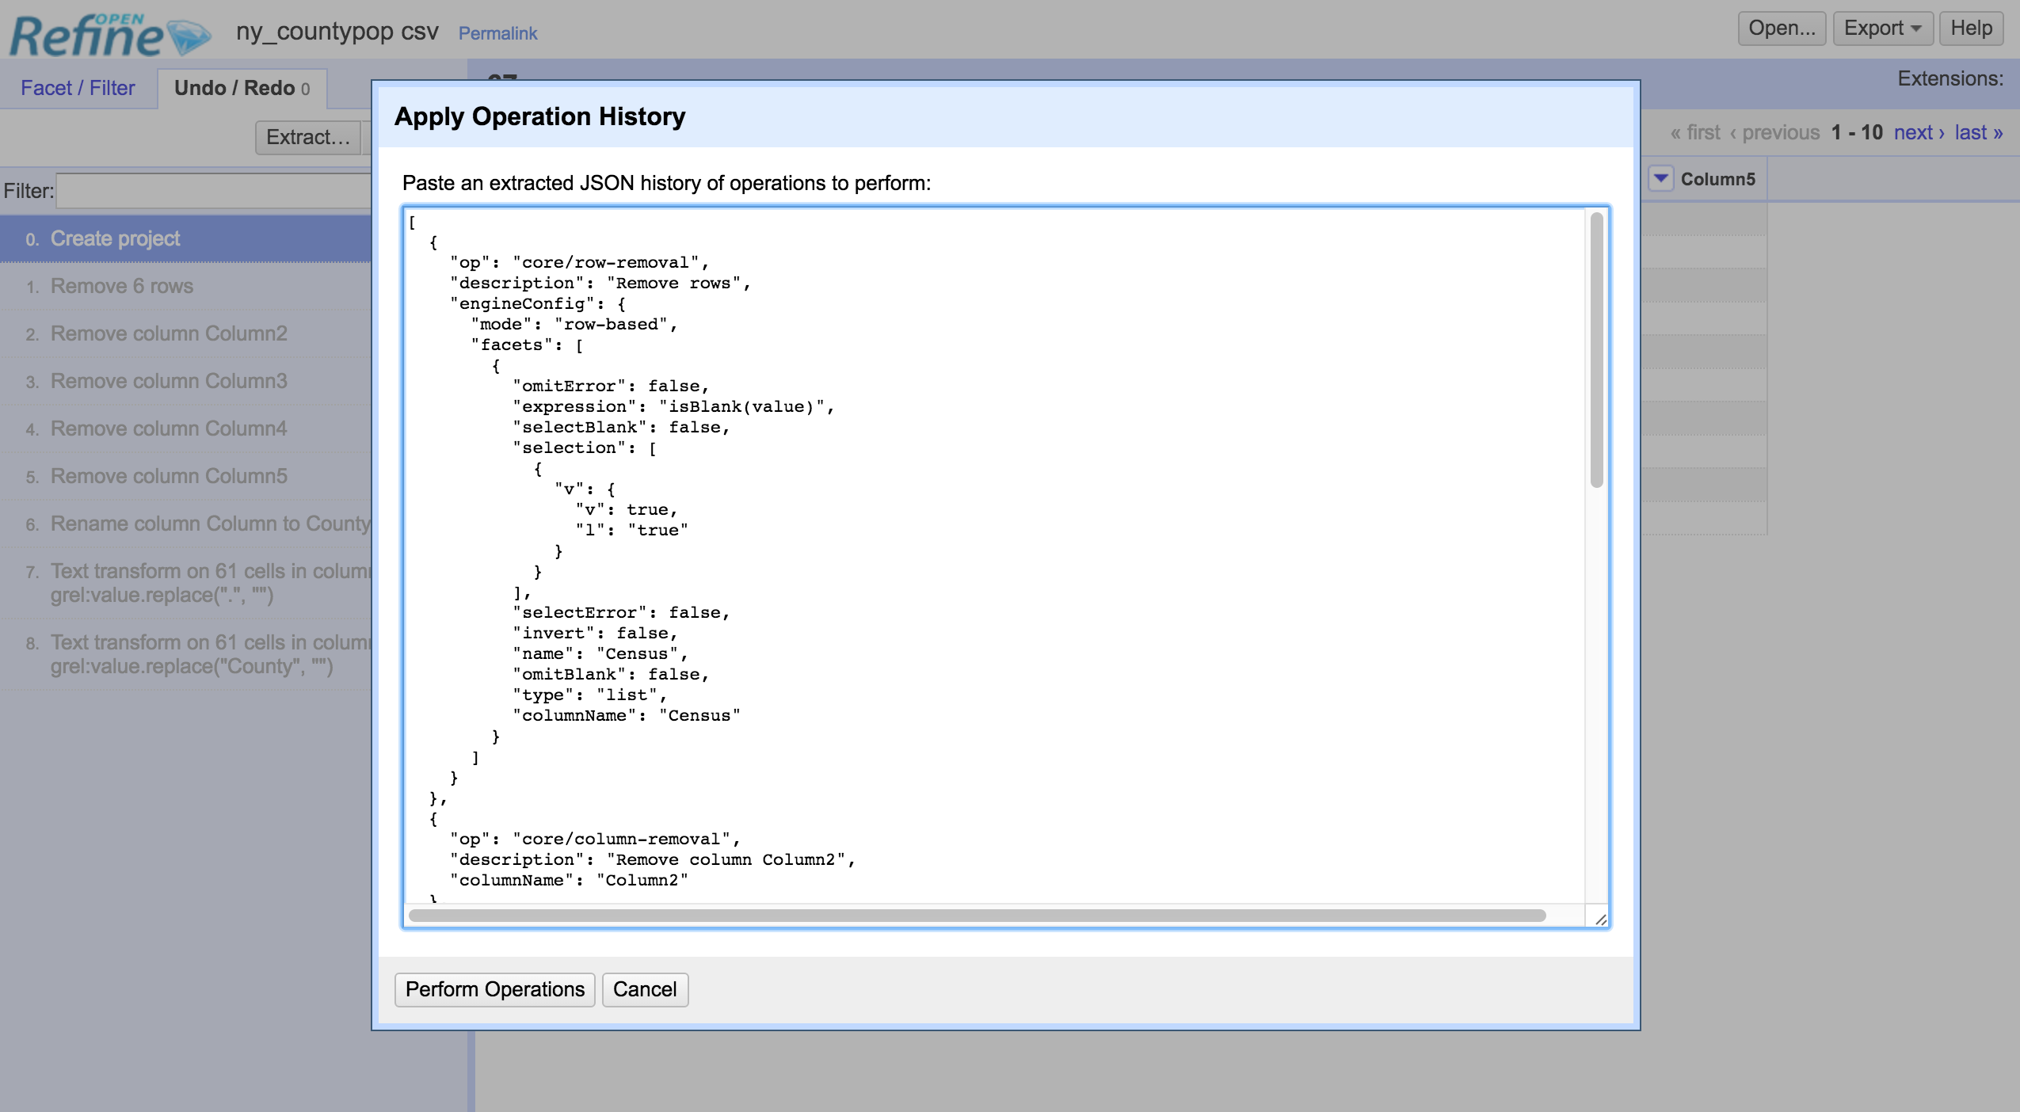
Task: Click the Extract… button
Action: point(307,137)
